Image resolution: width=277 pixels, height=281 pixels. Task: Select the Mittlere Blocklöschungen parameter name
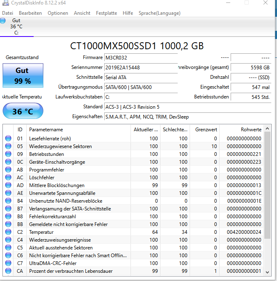[57, 185]
